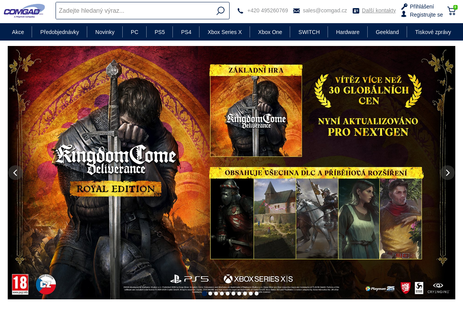Open the shopping cart icon
The width and height of the screenshot is (463, 309).
pos(451,11)
